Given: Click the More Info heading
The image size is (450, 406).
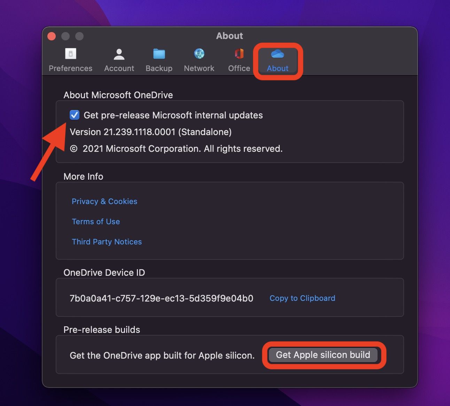Looking at the screenshot, I should coord(83,177).
